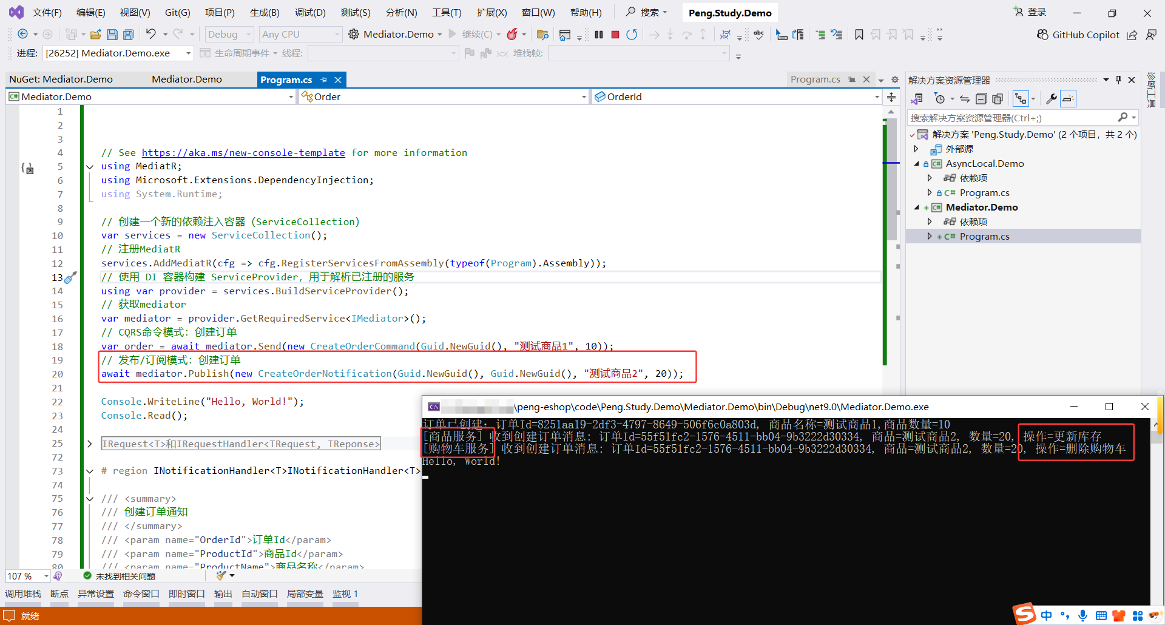Click the 生命周期事件 button
Viewport: 1165px width, 625px height.
click(x=238, y=53)
